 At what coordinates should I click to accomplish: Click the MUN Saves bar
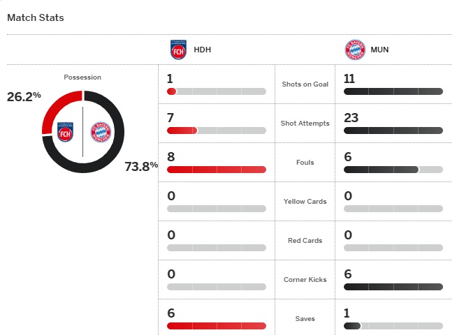click(x=393, y=326)
